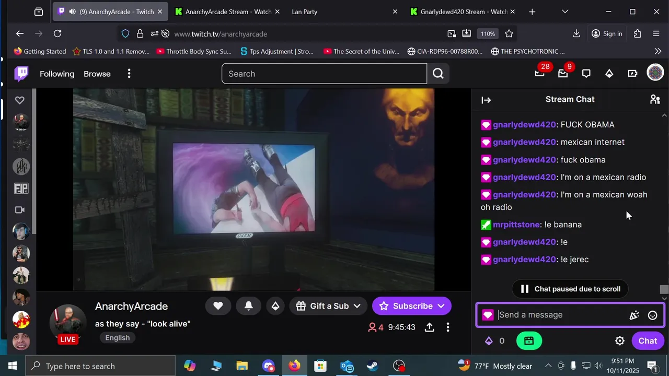
Task: Open Prime loot crown with 28 badge
Action: (539, 74)
